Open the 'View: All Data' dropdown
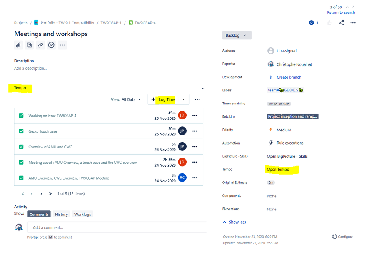This screenshot has height=254, width=384. click(126, 100)
